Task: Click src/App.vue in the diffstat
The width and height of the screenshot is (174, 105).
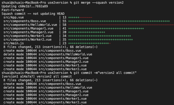Action: (13, 17)
